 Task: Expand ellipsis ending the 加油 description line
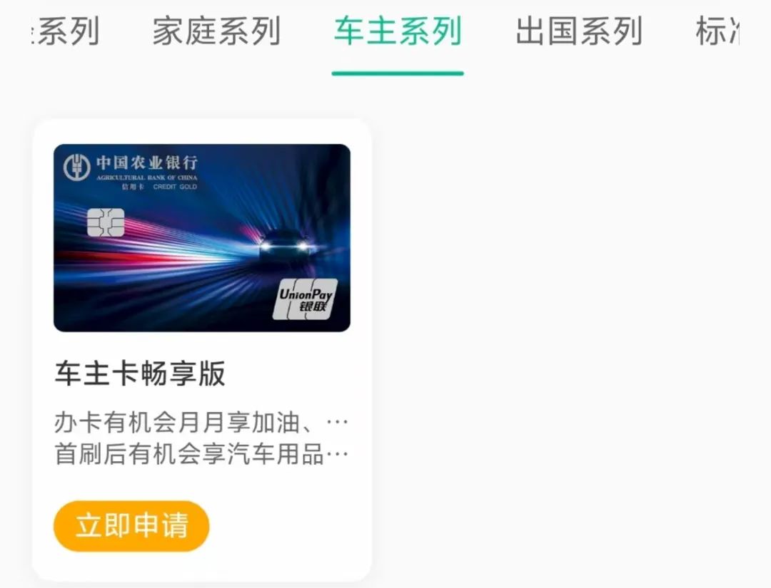[x=337, y=423]
